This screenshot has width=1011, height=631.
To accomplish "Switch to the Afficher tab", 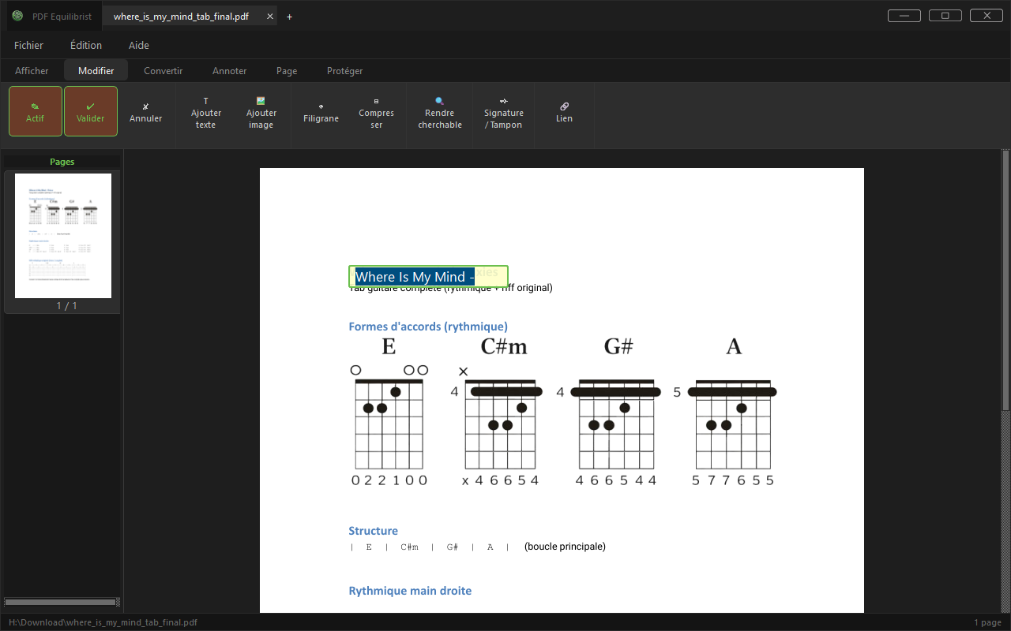I will point(32,71).
